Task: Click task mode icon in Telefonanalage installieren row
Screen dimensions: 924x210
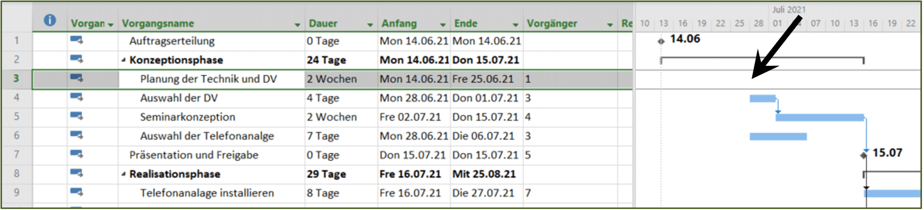Action: [x=76, y=192]
